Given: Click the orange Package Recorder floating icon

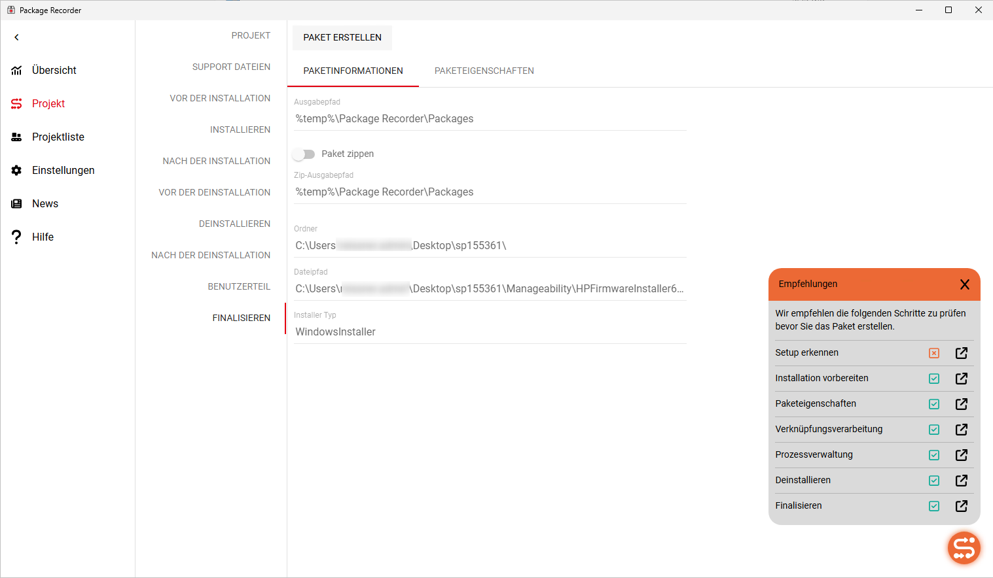Looking at the screenshot, I should coord(964,548).
